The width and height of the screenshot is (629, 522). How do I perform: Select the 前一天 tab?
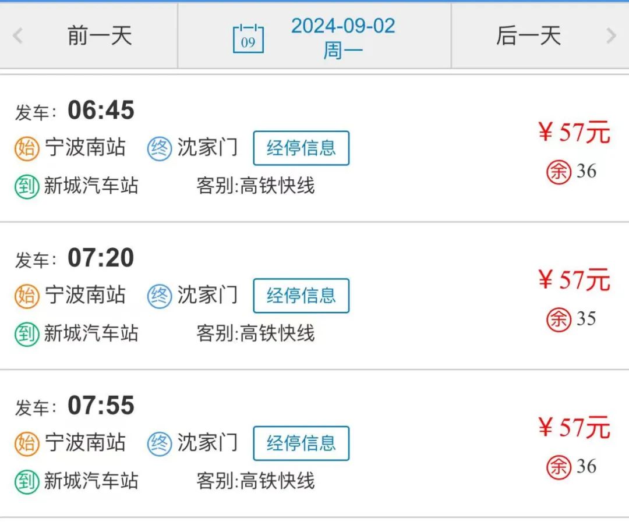coord(100,35)
